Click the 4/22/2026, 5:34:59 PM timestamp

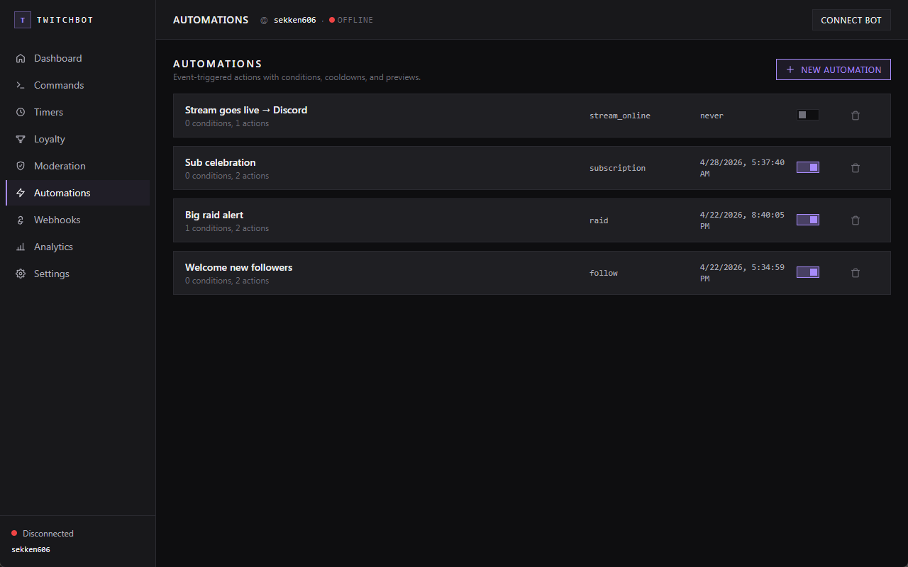[742, 273]
